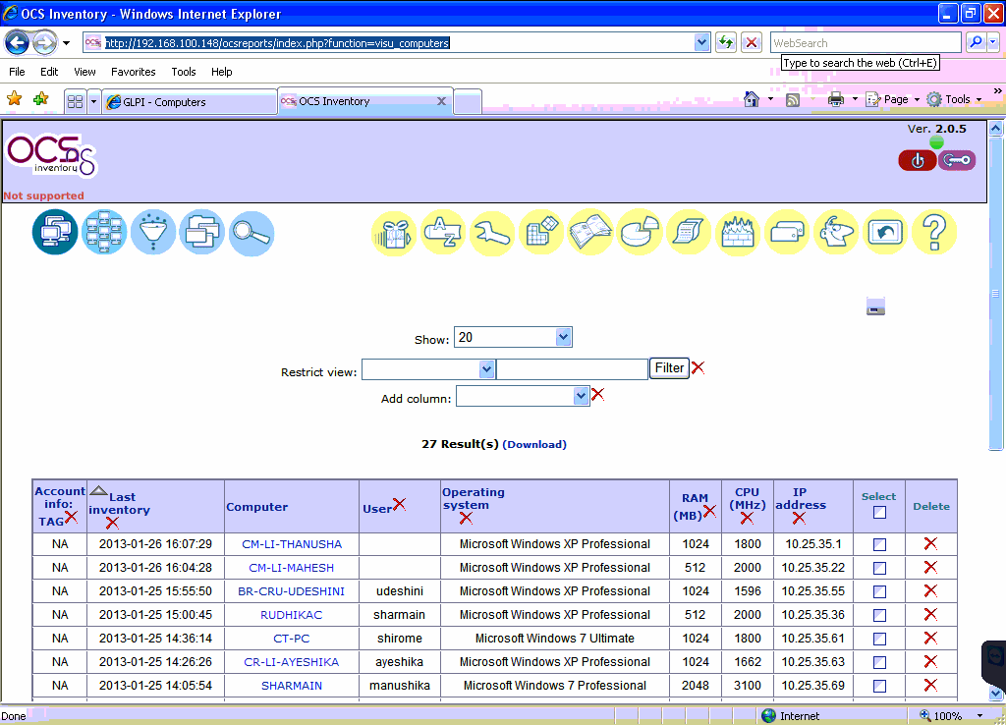The image size is (1006, 725).
Task: Click the magnifier search icon
Action: pyautogui.click(x=251, y=233)
